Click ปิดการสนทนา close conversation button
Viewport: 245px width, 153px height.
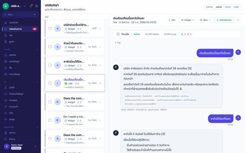pos(224,20)
